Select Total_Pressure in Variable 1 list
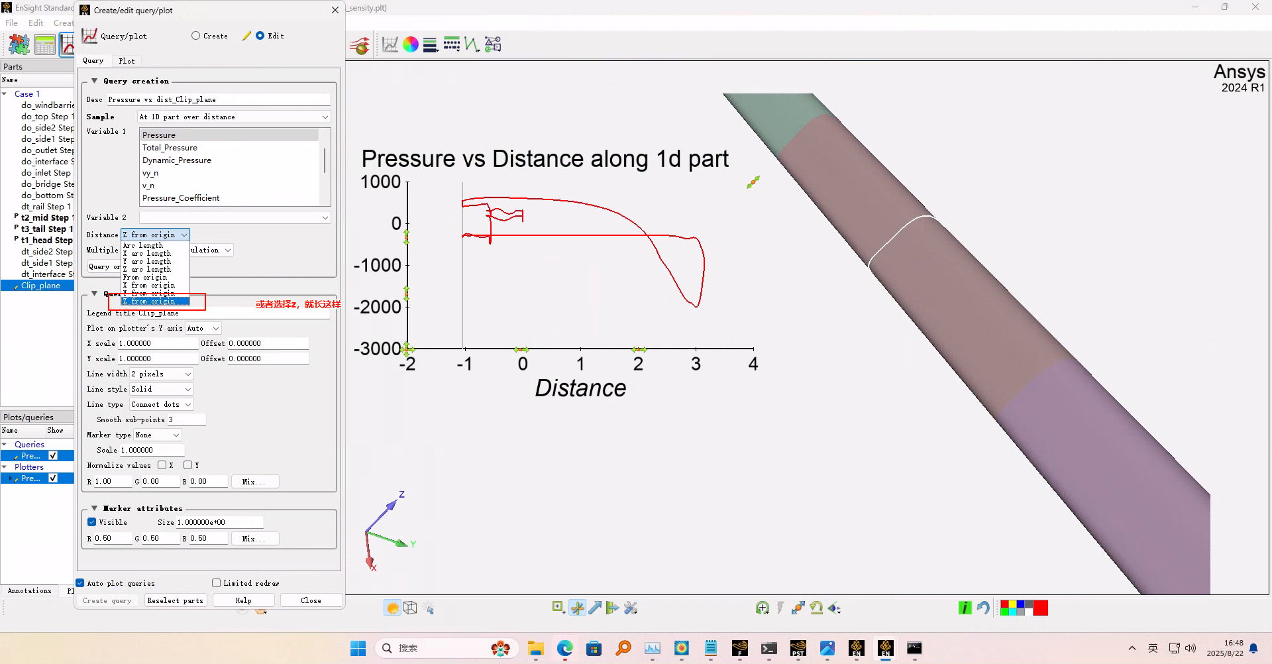The height and width of the screenshot is (664, 1272). pyautogui.click(x=170, y=148)
